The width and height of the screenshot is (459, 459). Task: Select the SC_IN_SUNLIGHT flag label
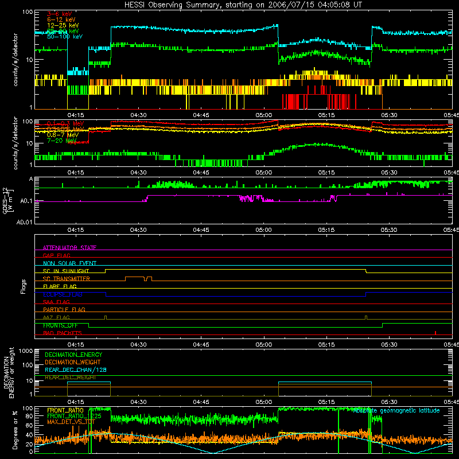pos(66,271)
